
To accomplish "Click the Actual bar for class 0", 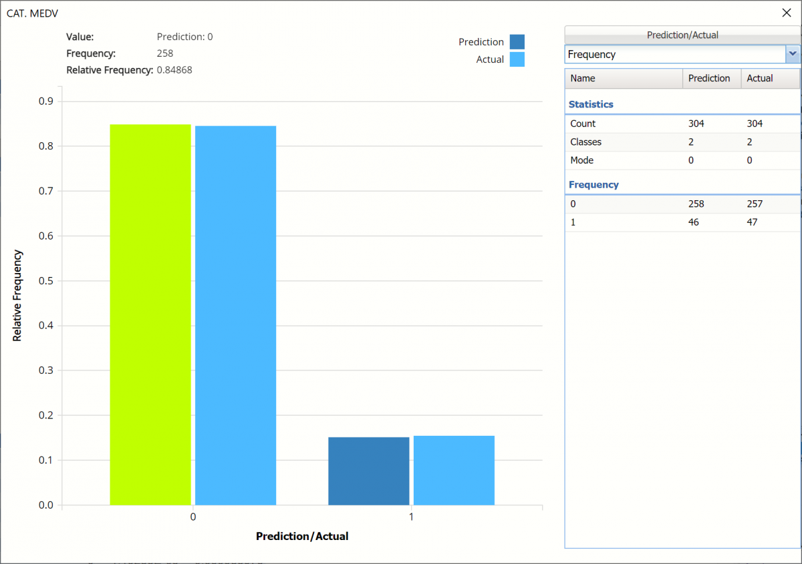I will click(x=235, y=315).
